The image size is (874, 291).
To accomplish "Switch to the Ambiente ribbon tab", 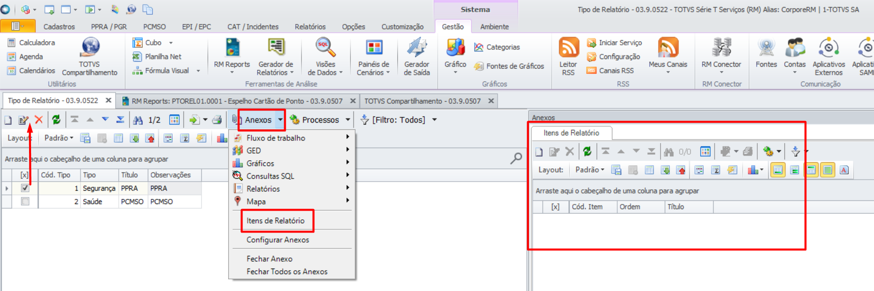I will click(494, 26).
